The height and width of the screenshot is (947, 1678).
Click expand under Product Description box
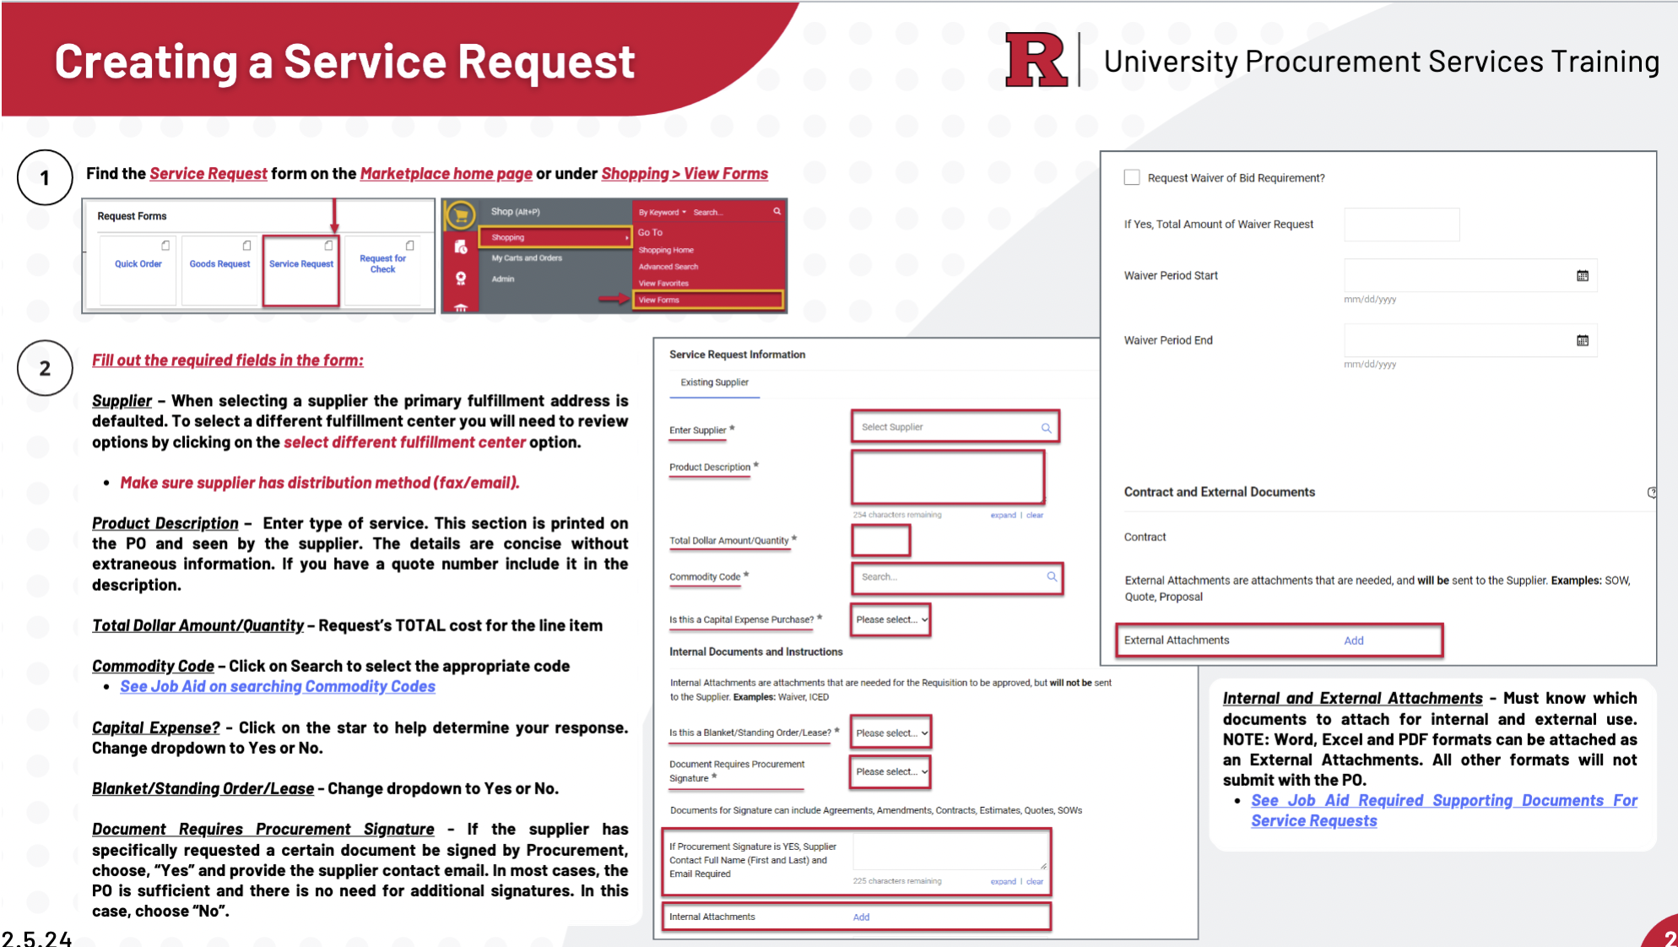[1003, 516]
